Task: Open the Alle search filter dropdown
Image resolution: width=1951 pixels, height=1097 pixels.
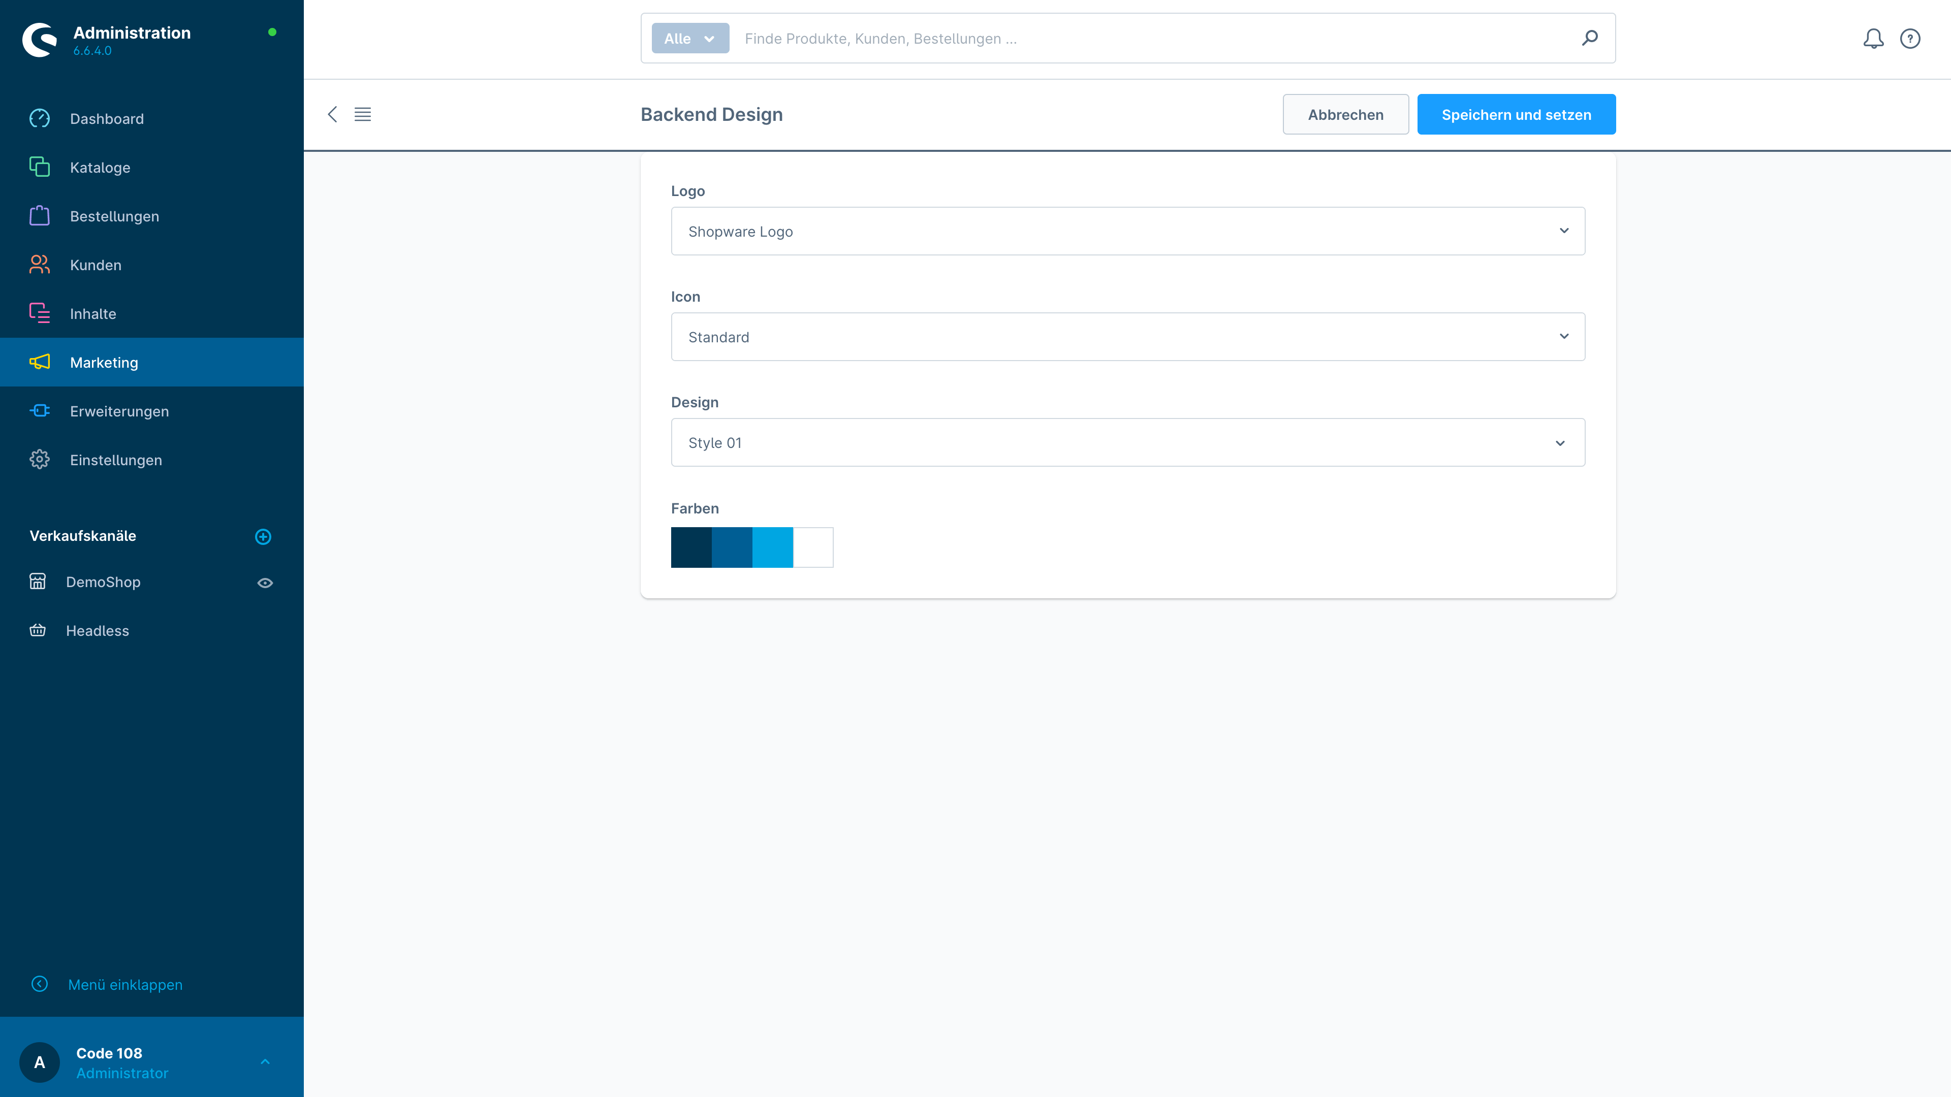Action: (690, 39)
